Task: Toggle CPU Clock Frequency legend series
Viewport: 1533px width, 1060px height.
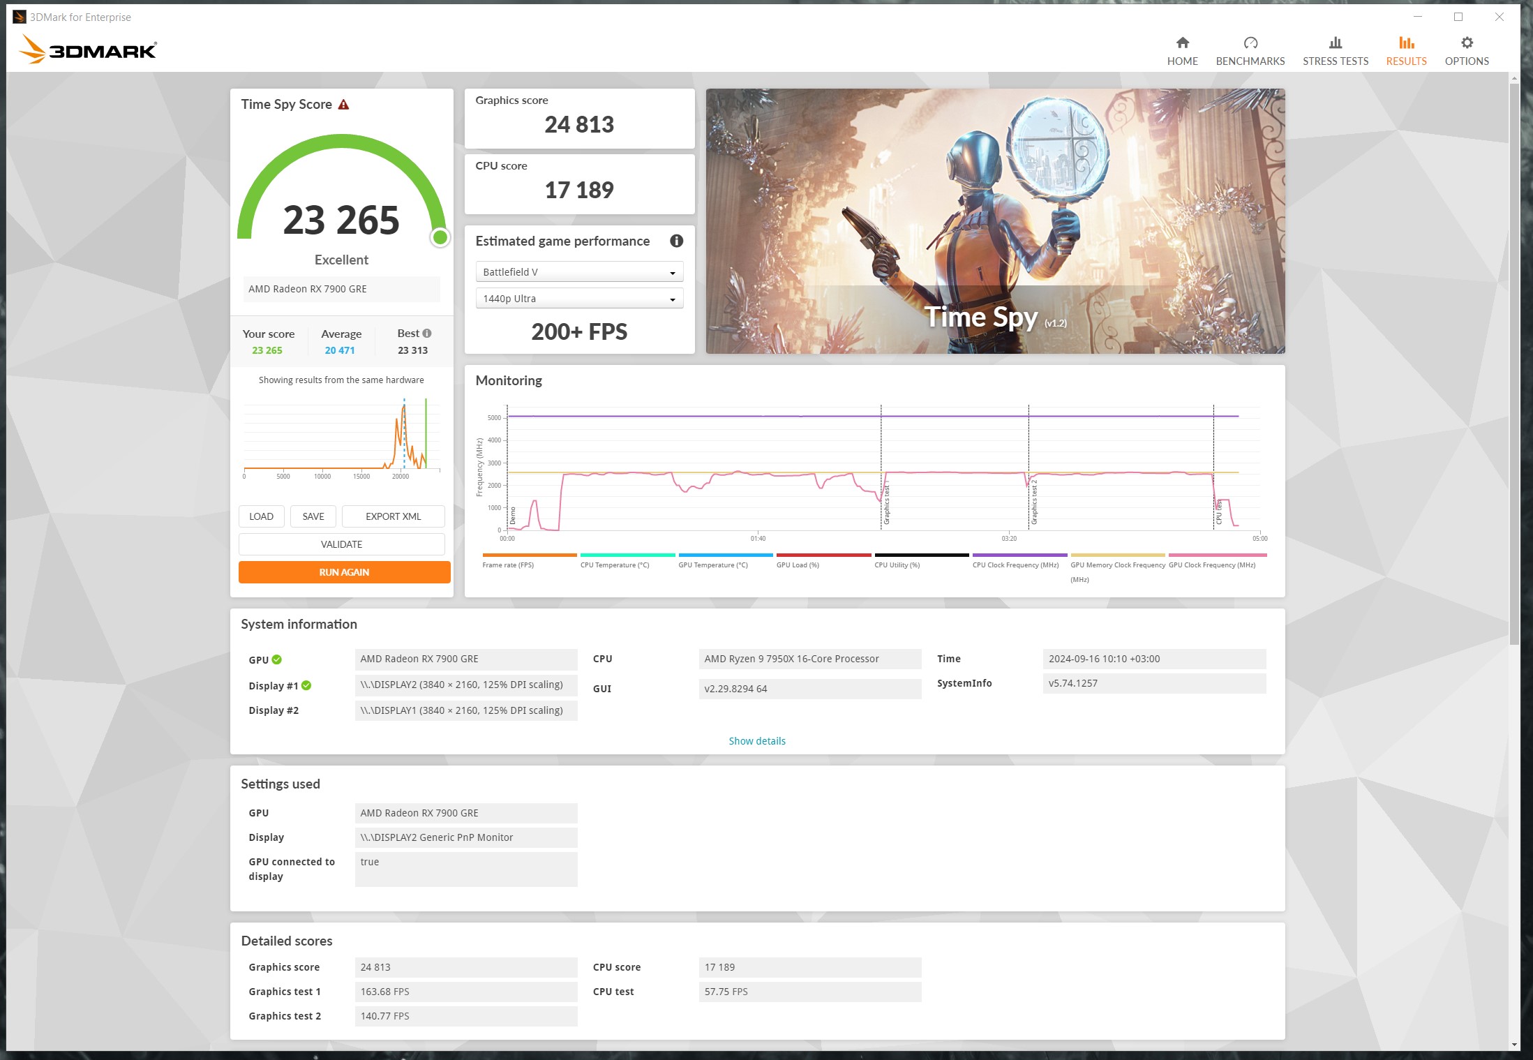Action: click(1015, 565)
